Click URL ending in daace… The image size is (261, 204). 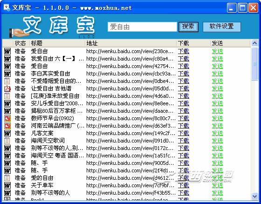tap(130, 111)
